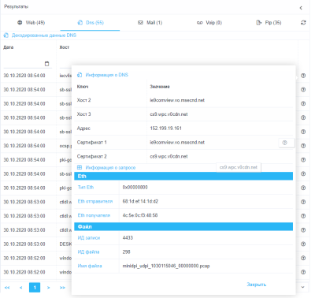Go to the first page of results
Image resolution: width=315 pixels, height=298 pixels.
[7, 288]
